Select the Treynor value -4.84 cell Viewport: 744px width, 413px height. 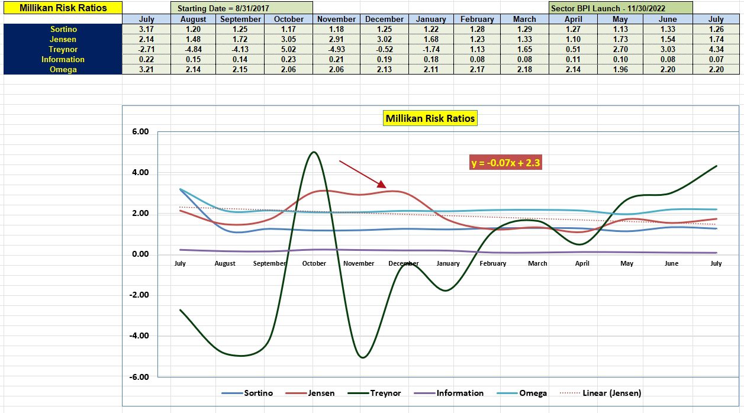193,49
